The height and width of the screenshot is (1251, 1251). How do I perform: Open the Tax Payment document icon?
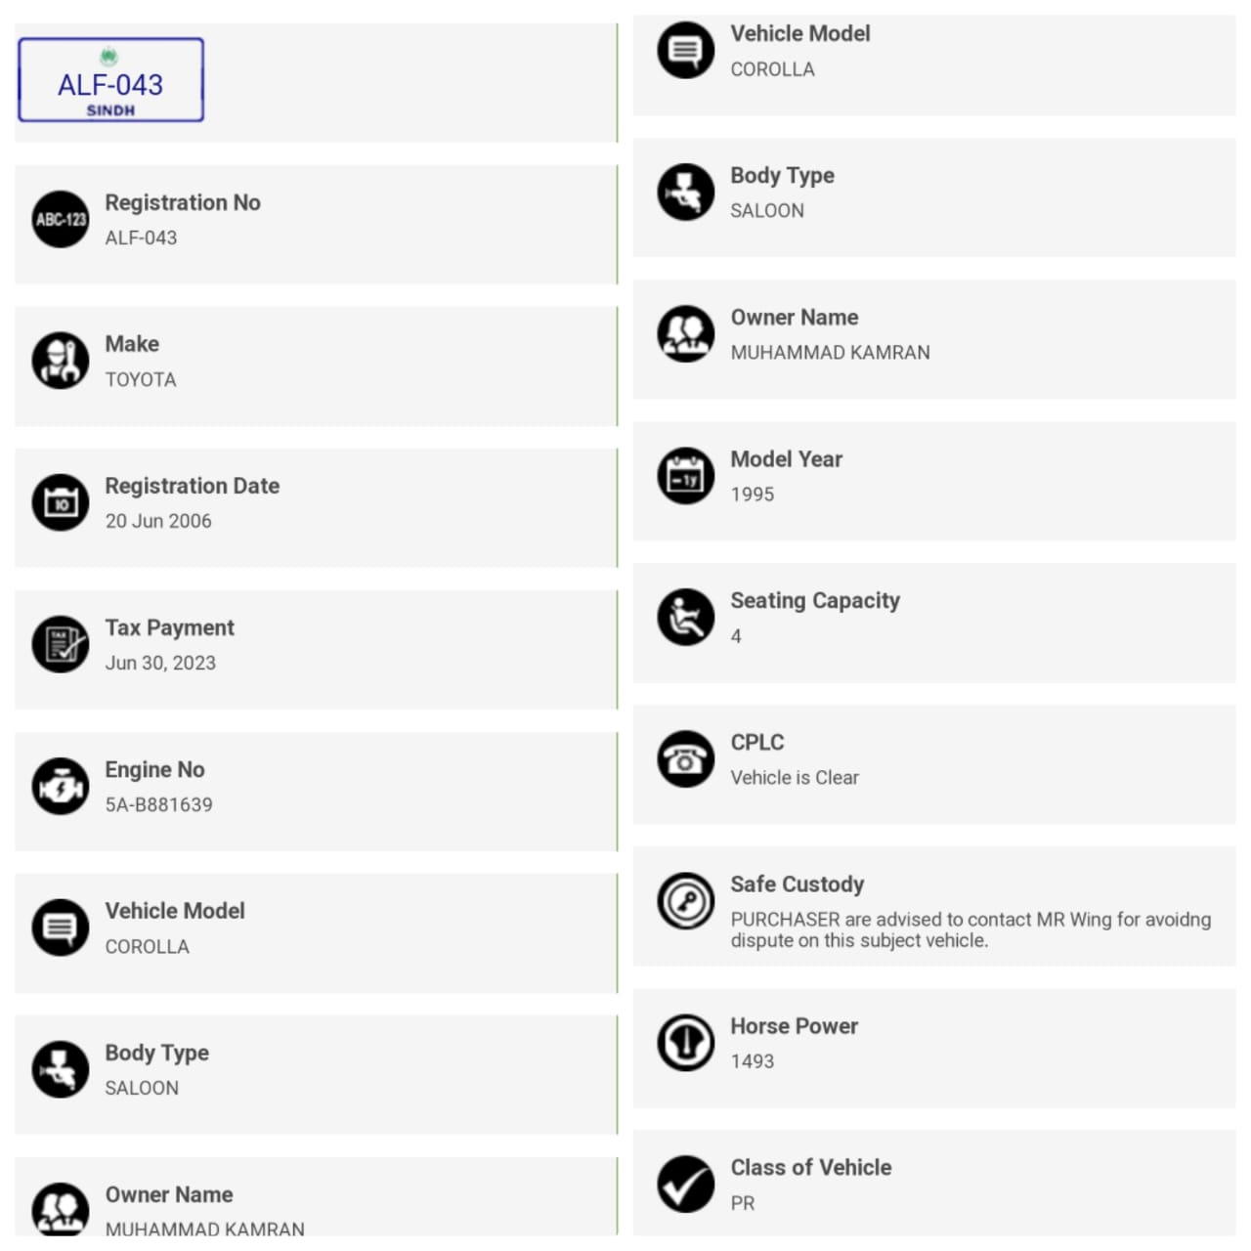[x=61, y=644]
